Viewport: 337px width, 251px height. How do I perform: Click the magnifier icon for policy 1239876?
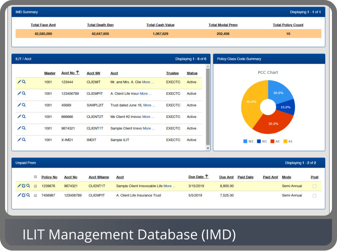click(x=28, y=185)
